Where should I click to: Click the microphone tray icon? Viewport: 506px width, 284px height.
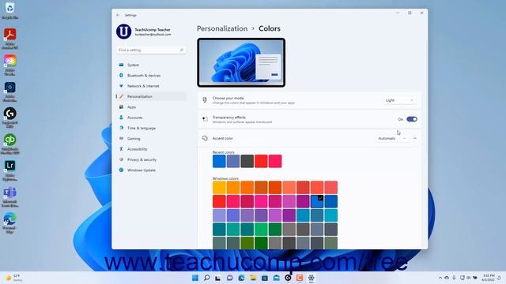click(x=454, y=278)
